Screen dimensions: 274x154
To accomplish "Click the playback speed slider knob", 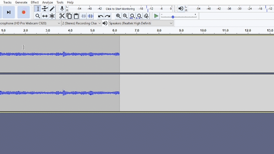I will click(x=173, y=17).
